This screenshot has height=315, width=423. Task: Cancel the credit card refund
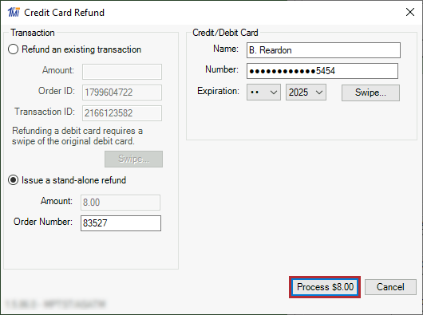390,287
